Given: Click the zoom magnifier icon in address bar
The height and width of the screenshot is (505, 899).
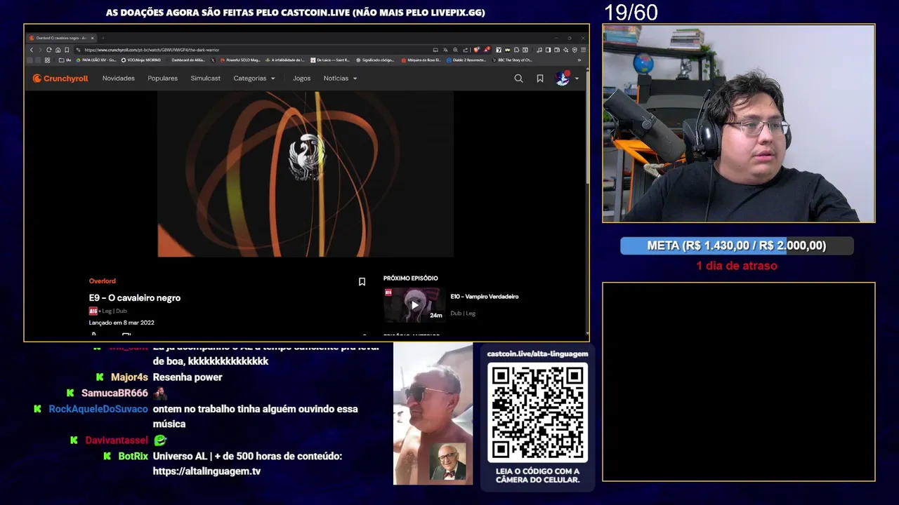Looking at the screenshot, I should pyautogui.click(x=455, y=50).
